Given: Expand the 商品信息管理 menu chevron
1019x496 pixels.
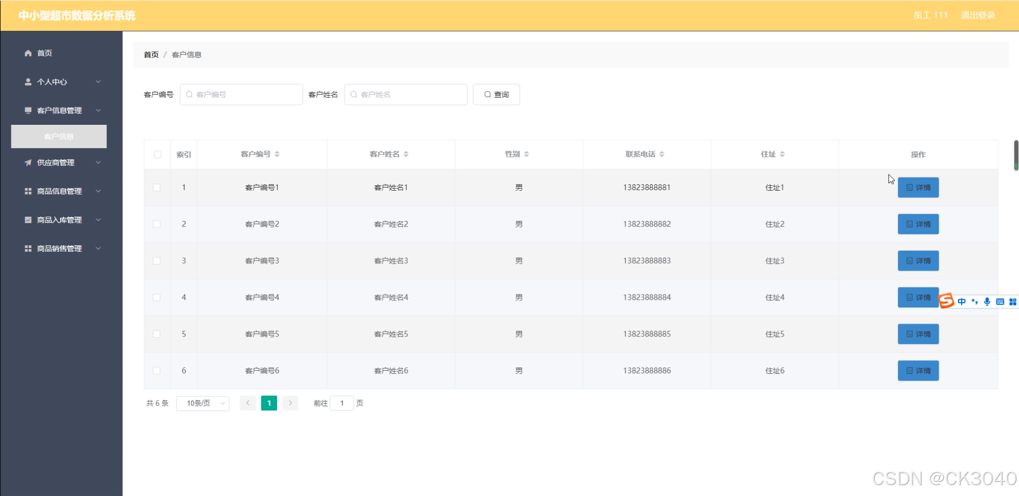Looking at the screenshot, I should coord(98,191).
